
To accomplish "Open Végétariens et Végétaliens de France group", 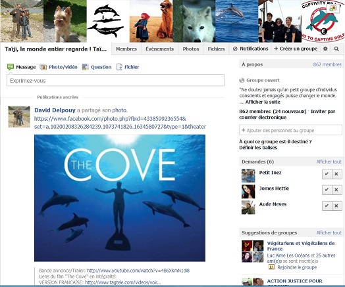I will 301,246.
